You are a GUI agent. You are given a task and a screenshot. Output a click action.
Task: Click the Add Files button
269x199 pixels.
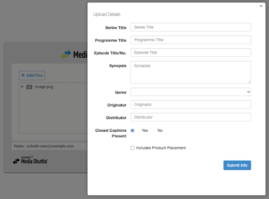pos(32,76)
